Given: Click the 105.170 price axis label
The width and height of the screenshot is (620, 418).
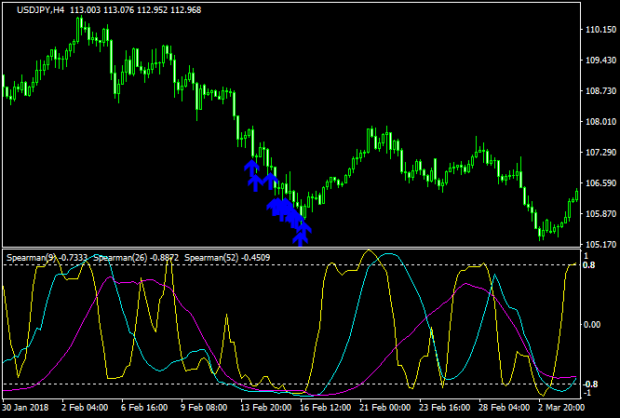Looking at the screenshot, I should (600, 245).
